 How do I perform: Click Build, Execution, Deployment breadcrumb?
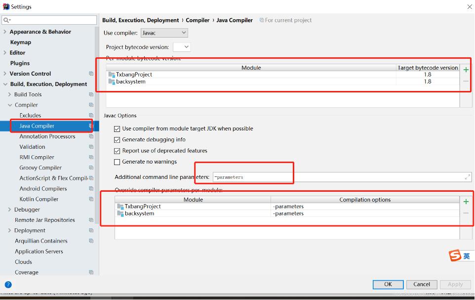click(x=141, y=20)
